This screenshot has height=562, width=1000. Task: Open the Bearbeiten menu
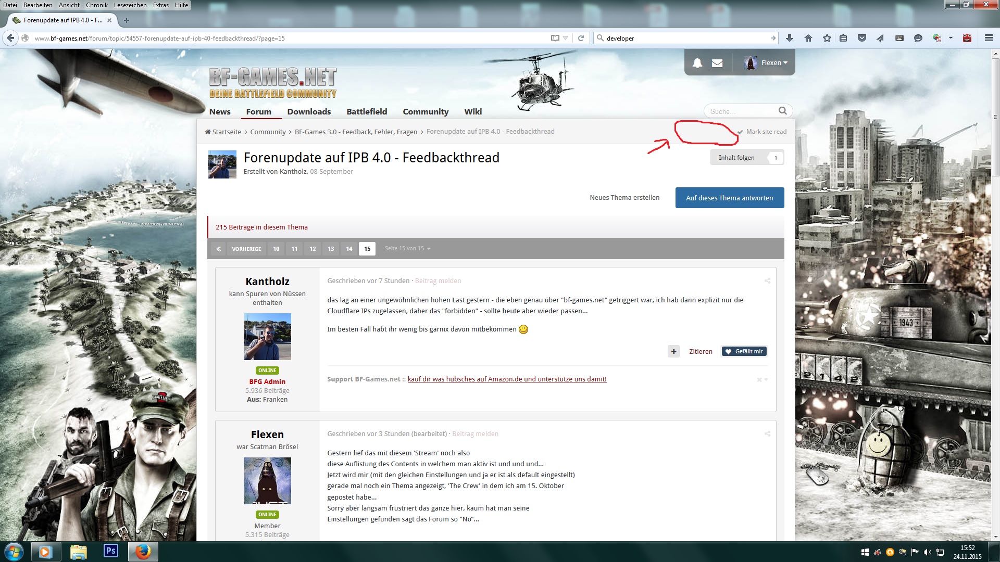tap(37, 5)
